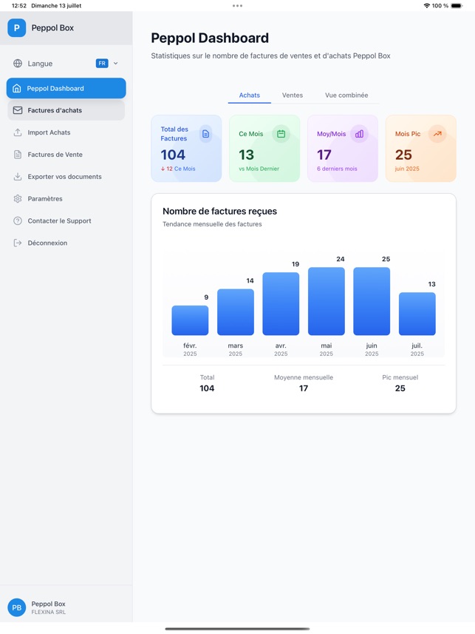Open Factures d'achats in the sidebar

(x=66, y=110)
